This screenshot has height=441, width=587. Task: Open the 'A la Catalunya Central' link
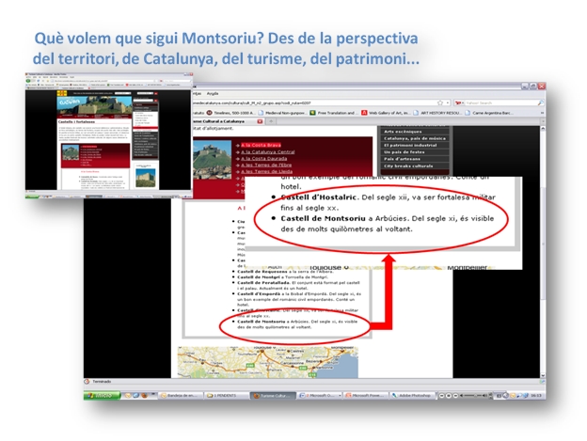(x=270, y=151)
